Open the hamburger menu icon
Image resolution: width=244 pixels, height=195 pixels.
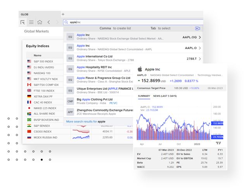tap(31, 22)
